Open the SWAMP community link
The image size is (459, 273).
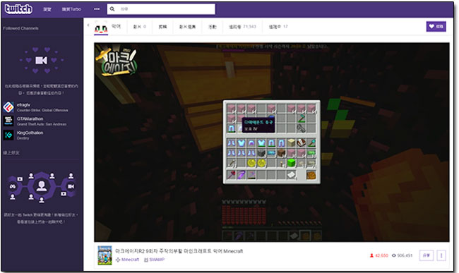[157, 260]
